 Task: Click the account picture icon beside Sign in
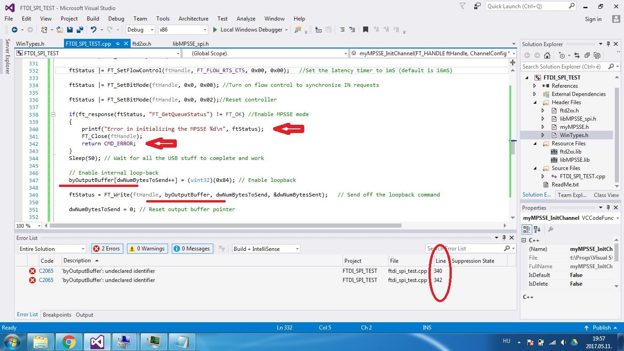616,19
